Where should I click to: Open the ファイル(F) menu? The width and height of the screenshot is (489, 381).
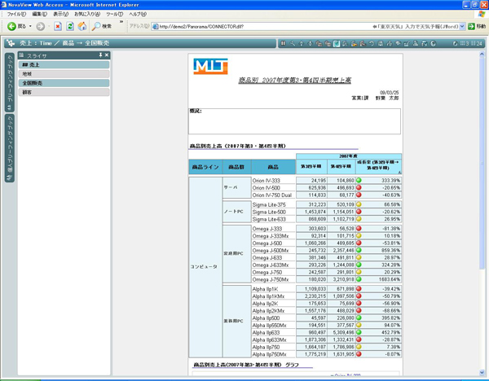16,15
